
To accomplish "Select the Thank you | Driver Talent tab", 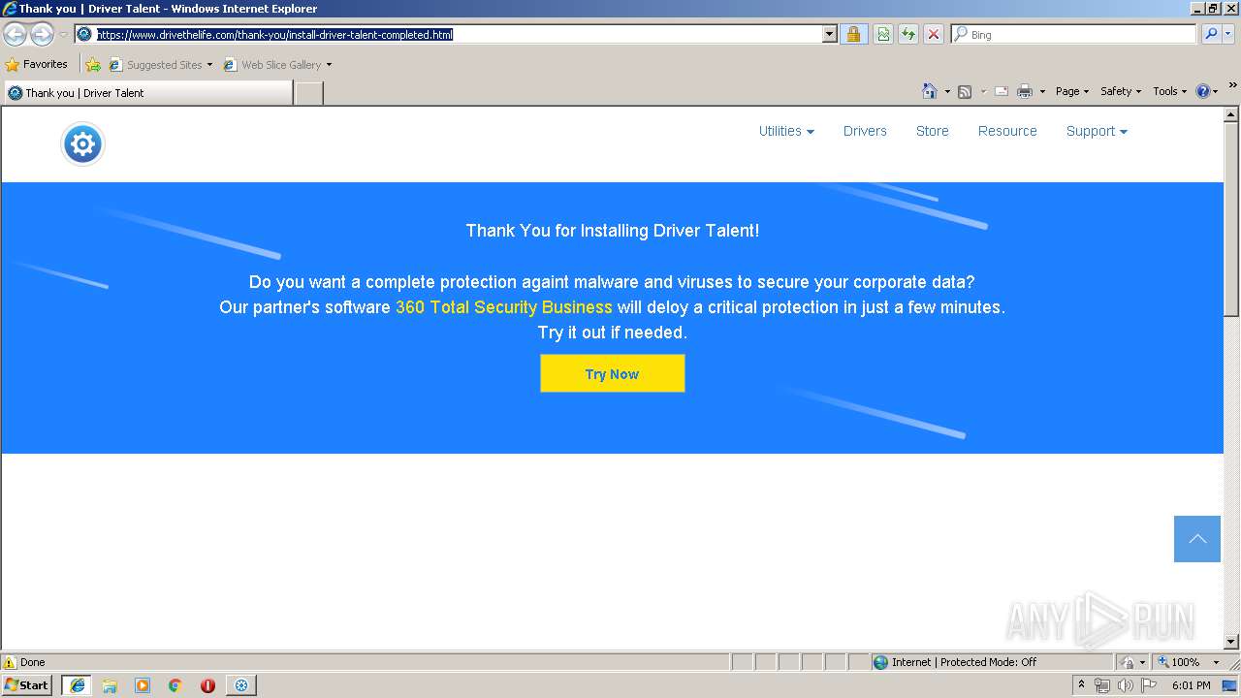I will click(148, 93).
